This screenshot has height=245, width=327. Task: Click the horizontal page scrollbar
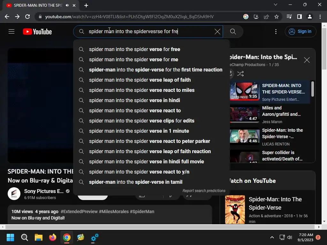[160, 227]
